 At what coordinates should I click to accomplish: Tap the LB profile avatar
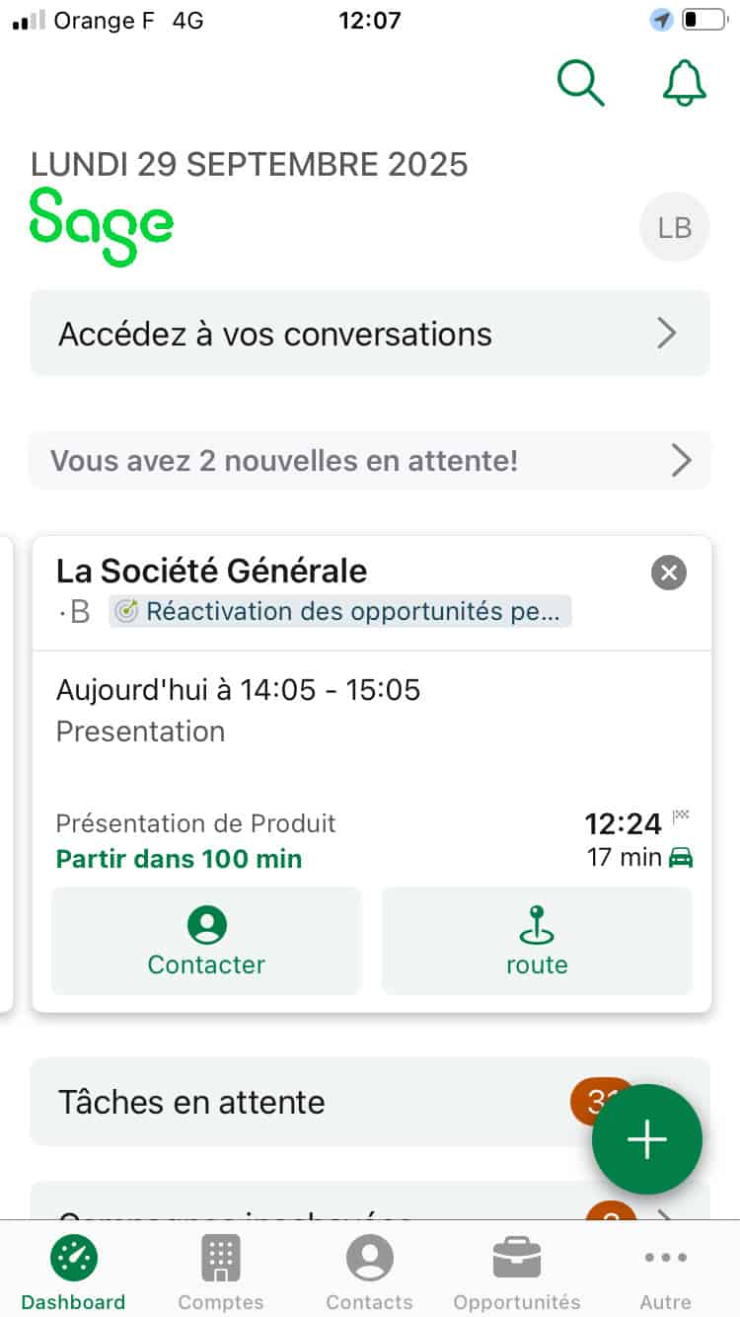point(675,228)
